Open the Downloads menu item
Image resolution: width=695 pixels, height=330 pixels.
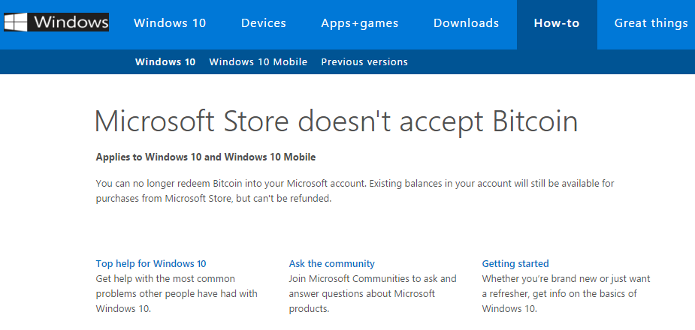click(x=466, y=23)
